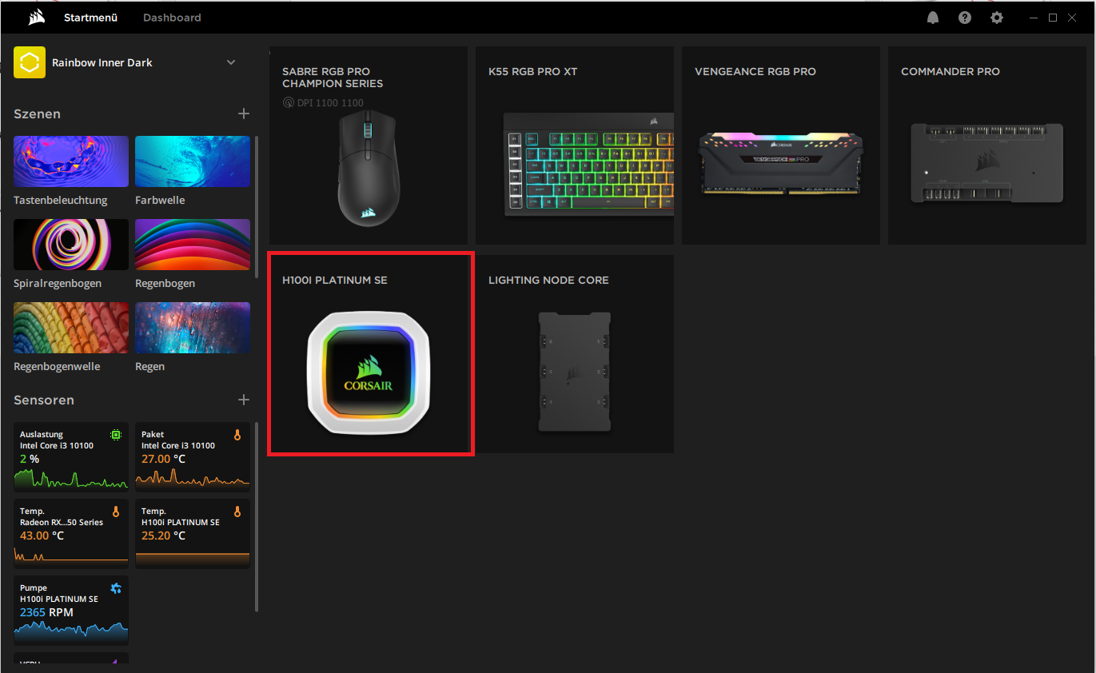Click the DPI 1100 1100 text

point(330,103)
